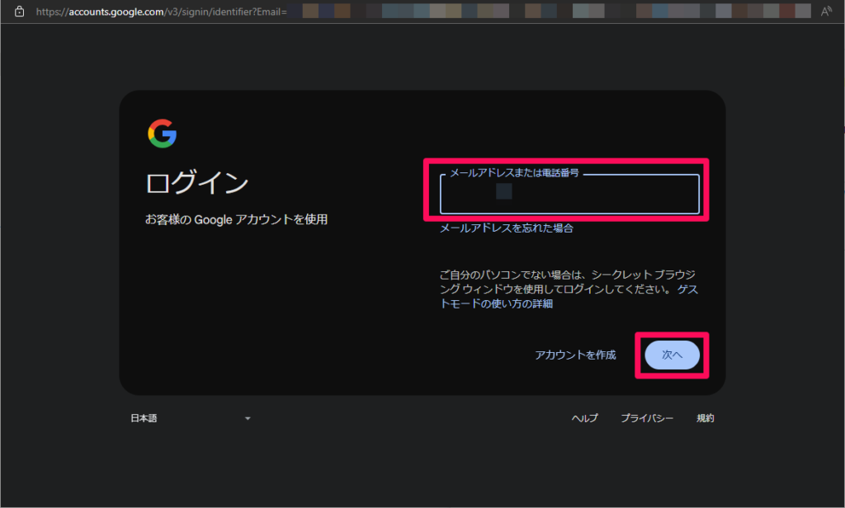This screenshot has height=508, width=845.
Task: Click the lock icon in the address bar
Action: [x=20, y=12]
